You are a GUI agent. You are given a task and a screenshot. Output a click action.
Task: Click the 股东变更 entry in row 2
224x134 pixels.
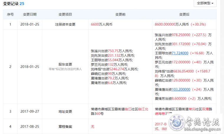(65, 64)
